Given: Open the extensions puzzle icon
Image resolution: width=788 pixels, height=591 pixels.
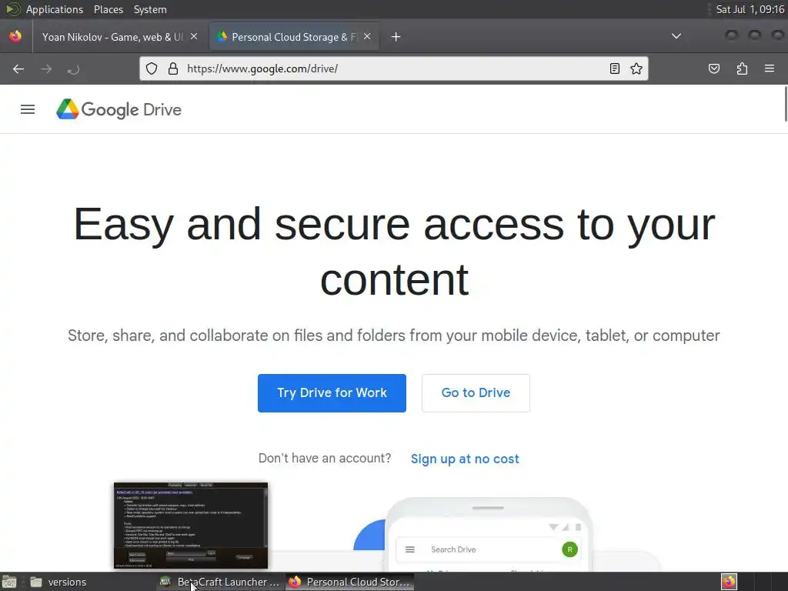Looking at the screenshot, I should 743,68.
